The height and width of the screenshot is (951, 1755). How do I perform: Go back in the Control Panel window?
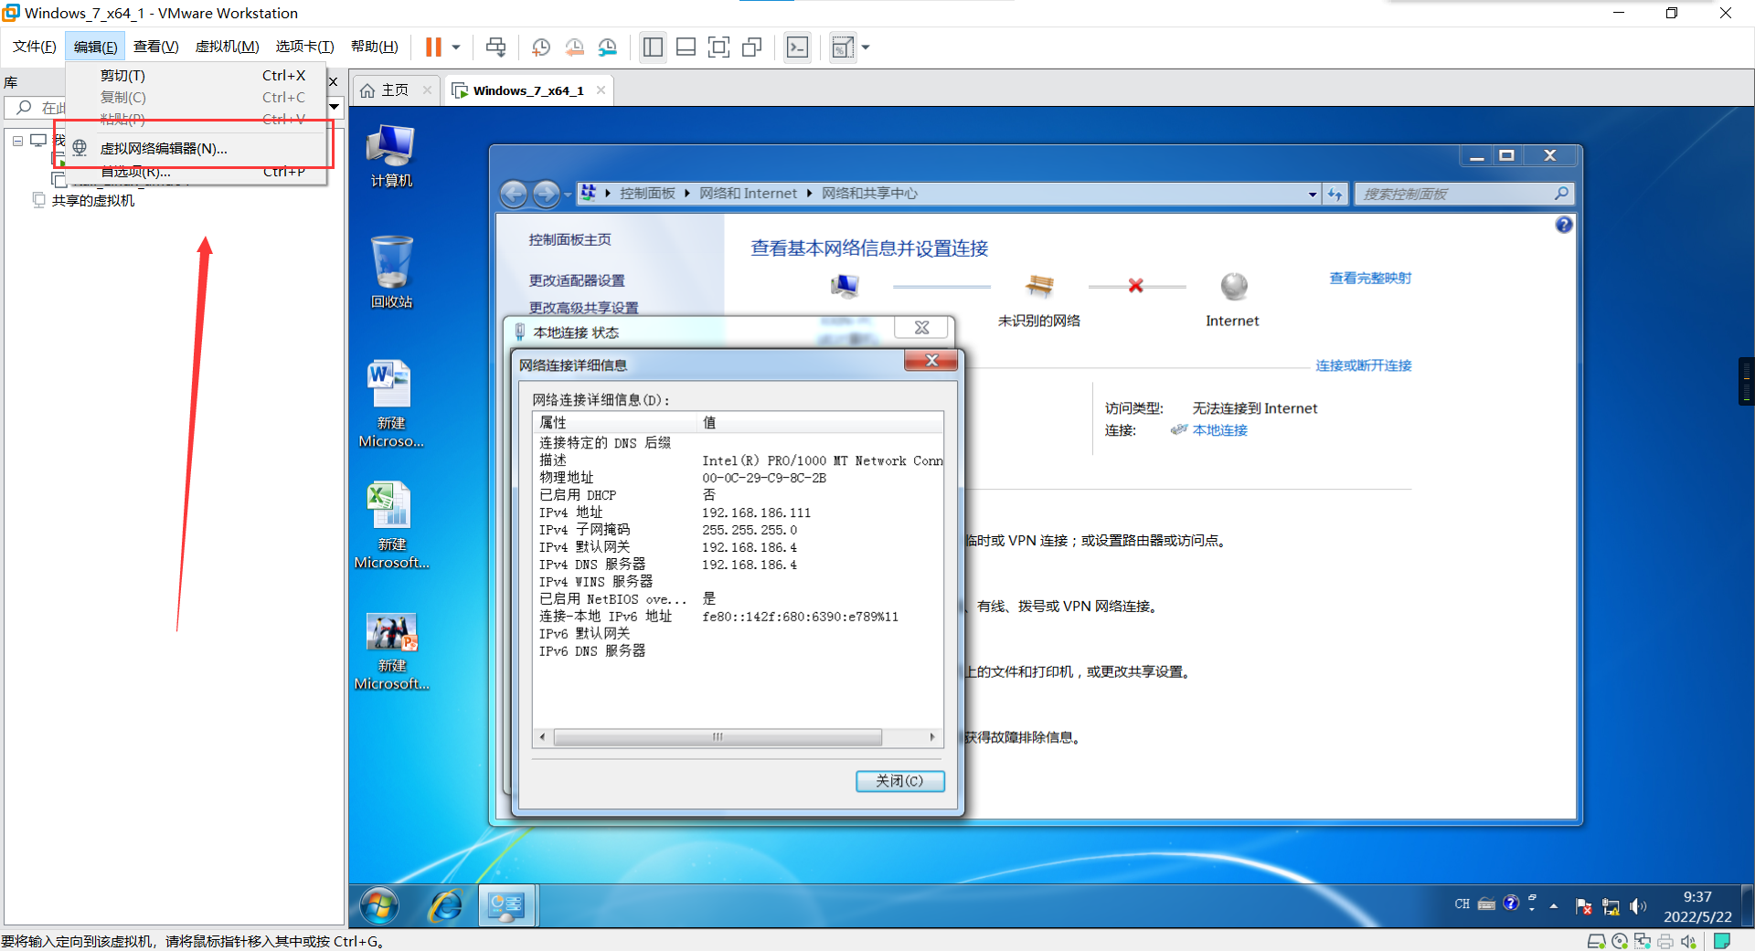click(514, 193)
